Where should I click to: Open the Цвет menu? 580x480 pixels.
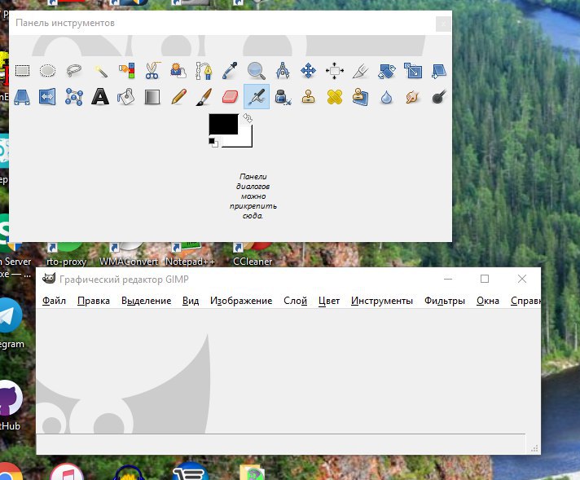tap(329, 301)
